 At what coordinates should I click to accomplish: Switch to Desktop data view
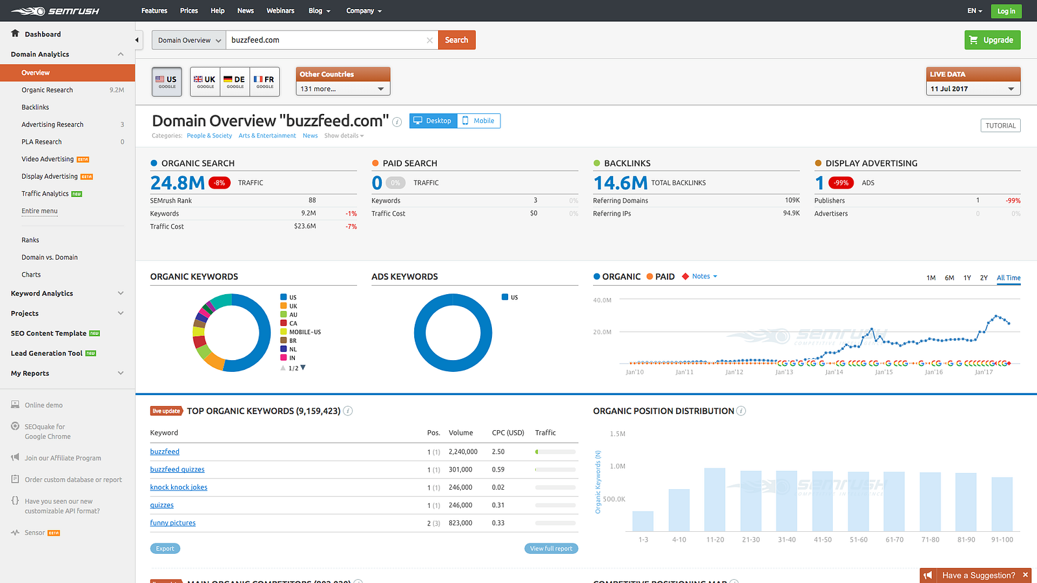point(433,120)
